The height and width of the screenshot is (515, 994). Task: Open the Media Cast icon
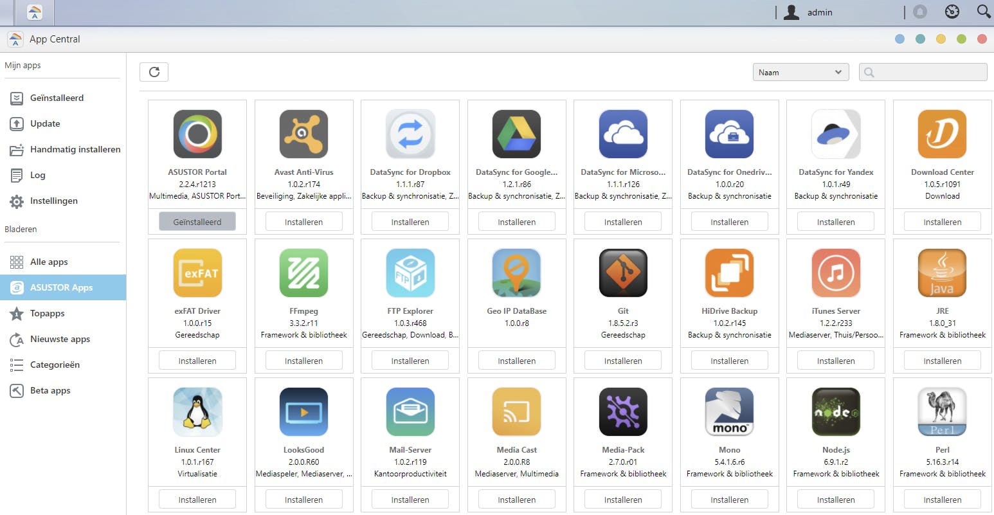pos(517,411)
